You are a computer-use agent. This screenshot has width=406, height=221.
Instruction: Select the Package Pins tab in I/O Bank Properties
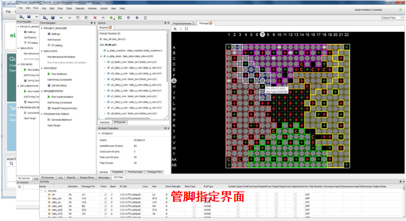(x=154, y=172)
